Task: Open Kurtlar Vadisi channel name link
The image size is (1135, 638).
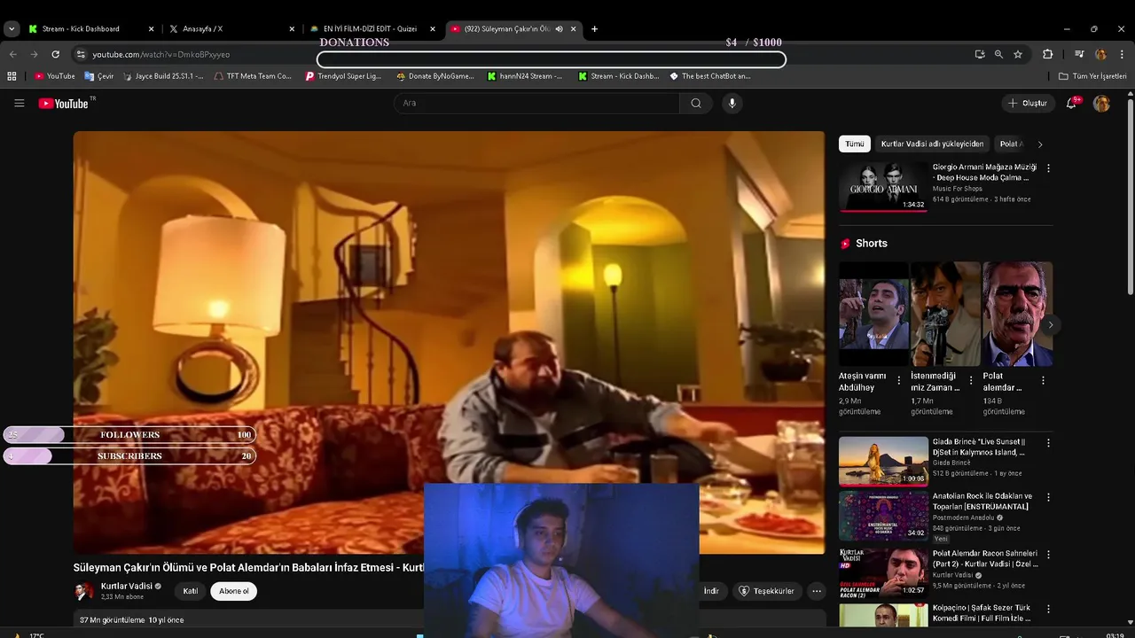Action: coord(126,587)
